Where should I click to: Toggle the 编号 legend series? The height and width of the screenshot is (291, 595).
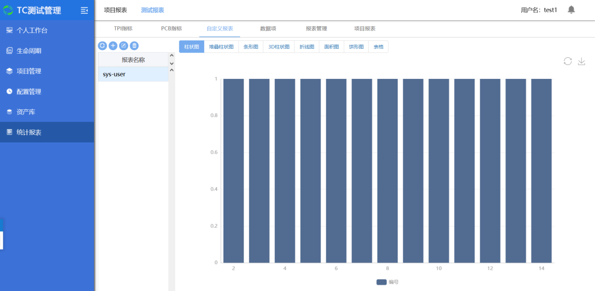tap(387, 282)
